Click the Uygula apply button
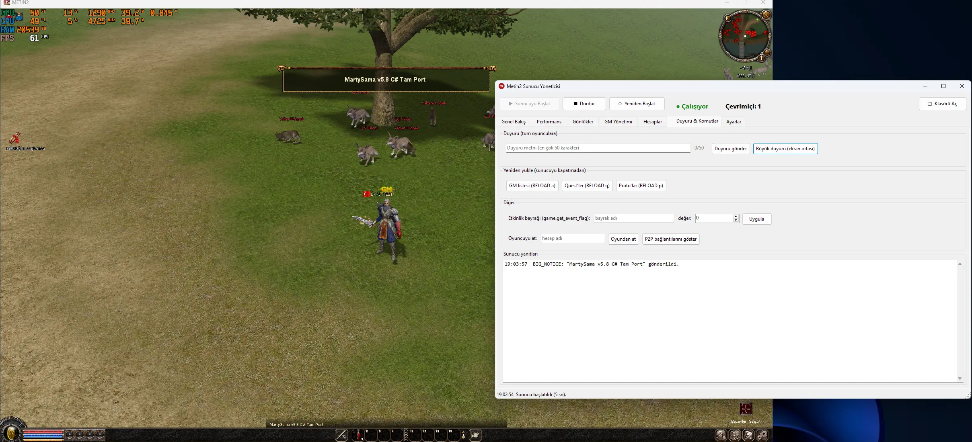Viewport: 972px width, 442px height. 756,219
